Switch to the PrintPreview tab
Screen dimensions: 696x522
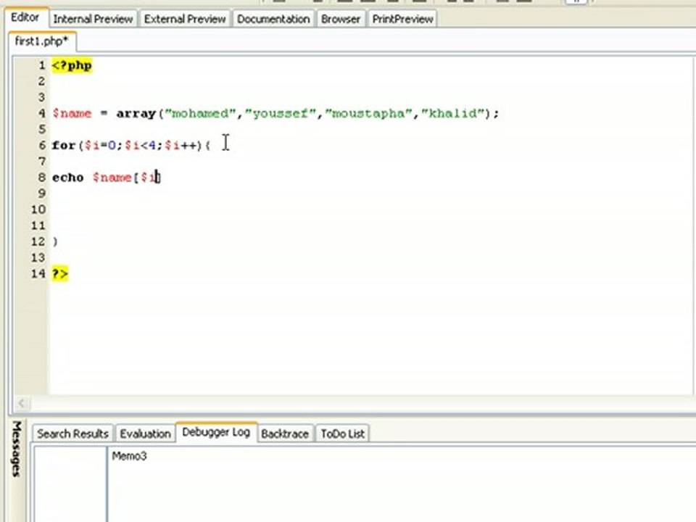click(x=402, y=19)
